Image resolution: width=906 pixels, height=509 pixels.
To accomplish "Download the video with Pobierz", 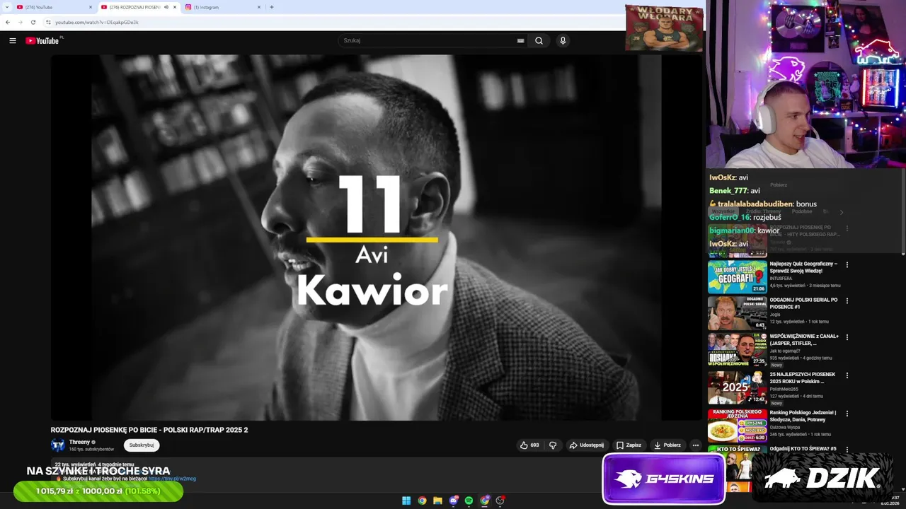I will (667, 445).
